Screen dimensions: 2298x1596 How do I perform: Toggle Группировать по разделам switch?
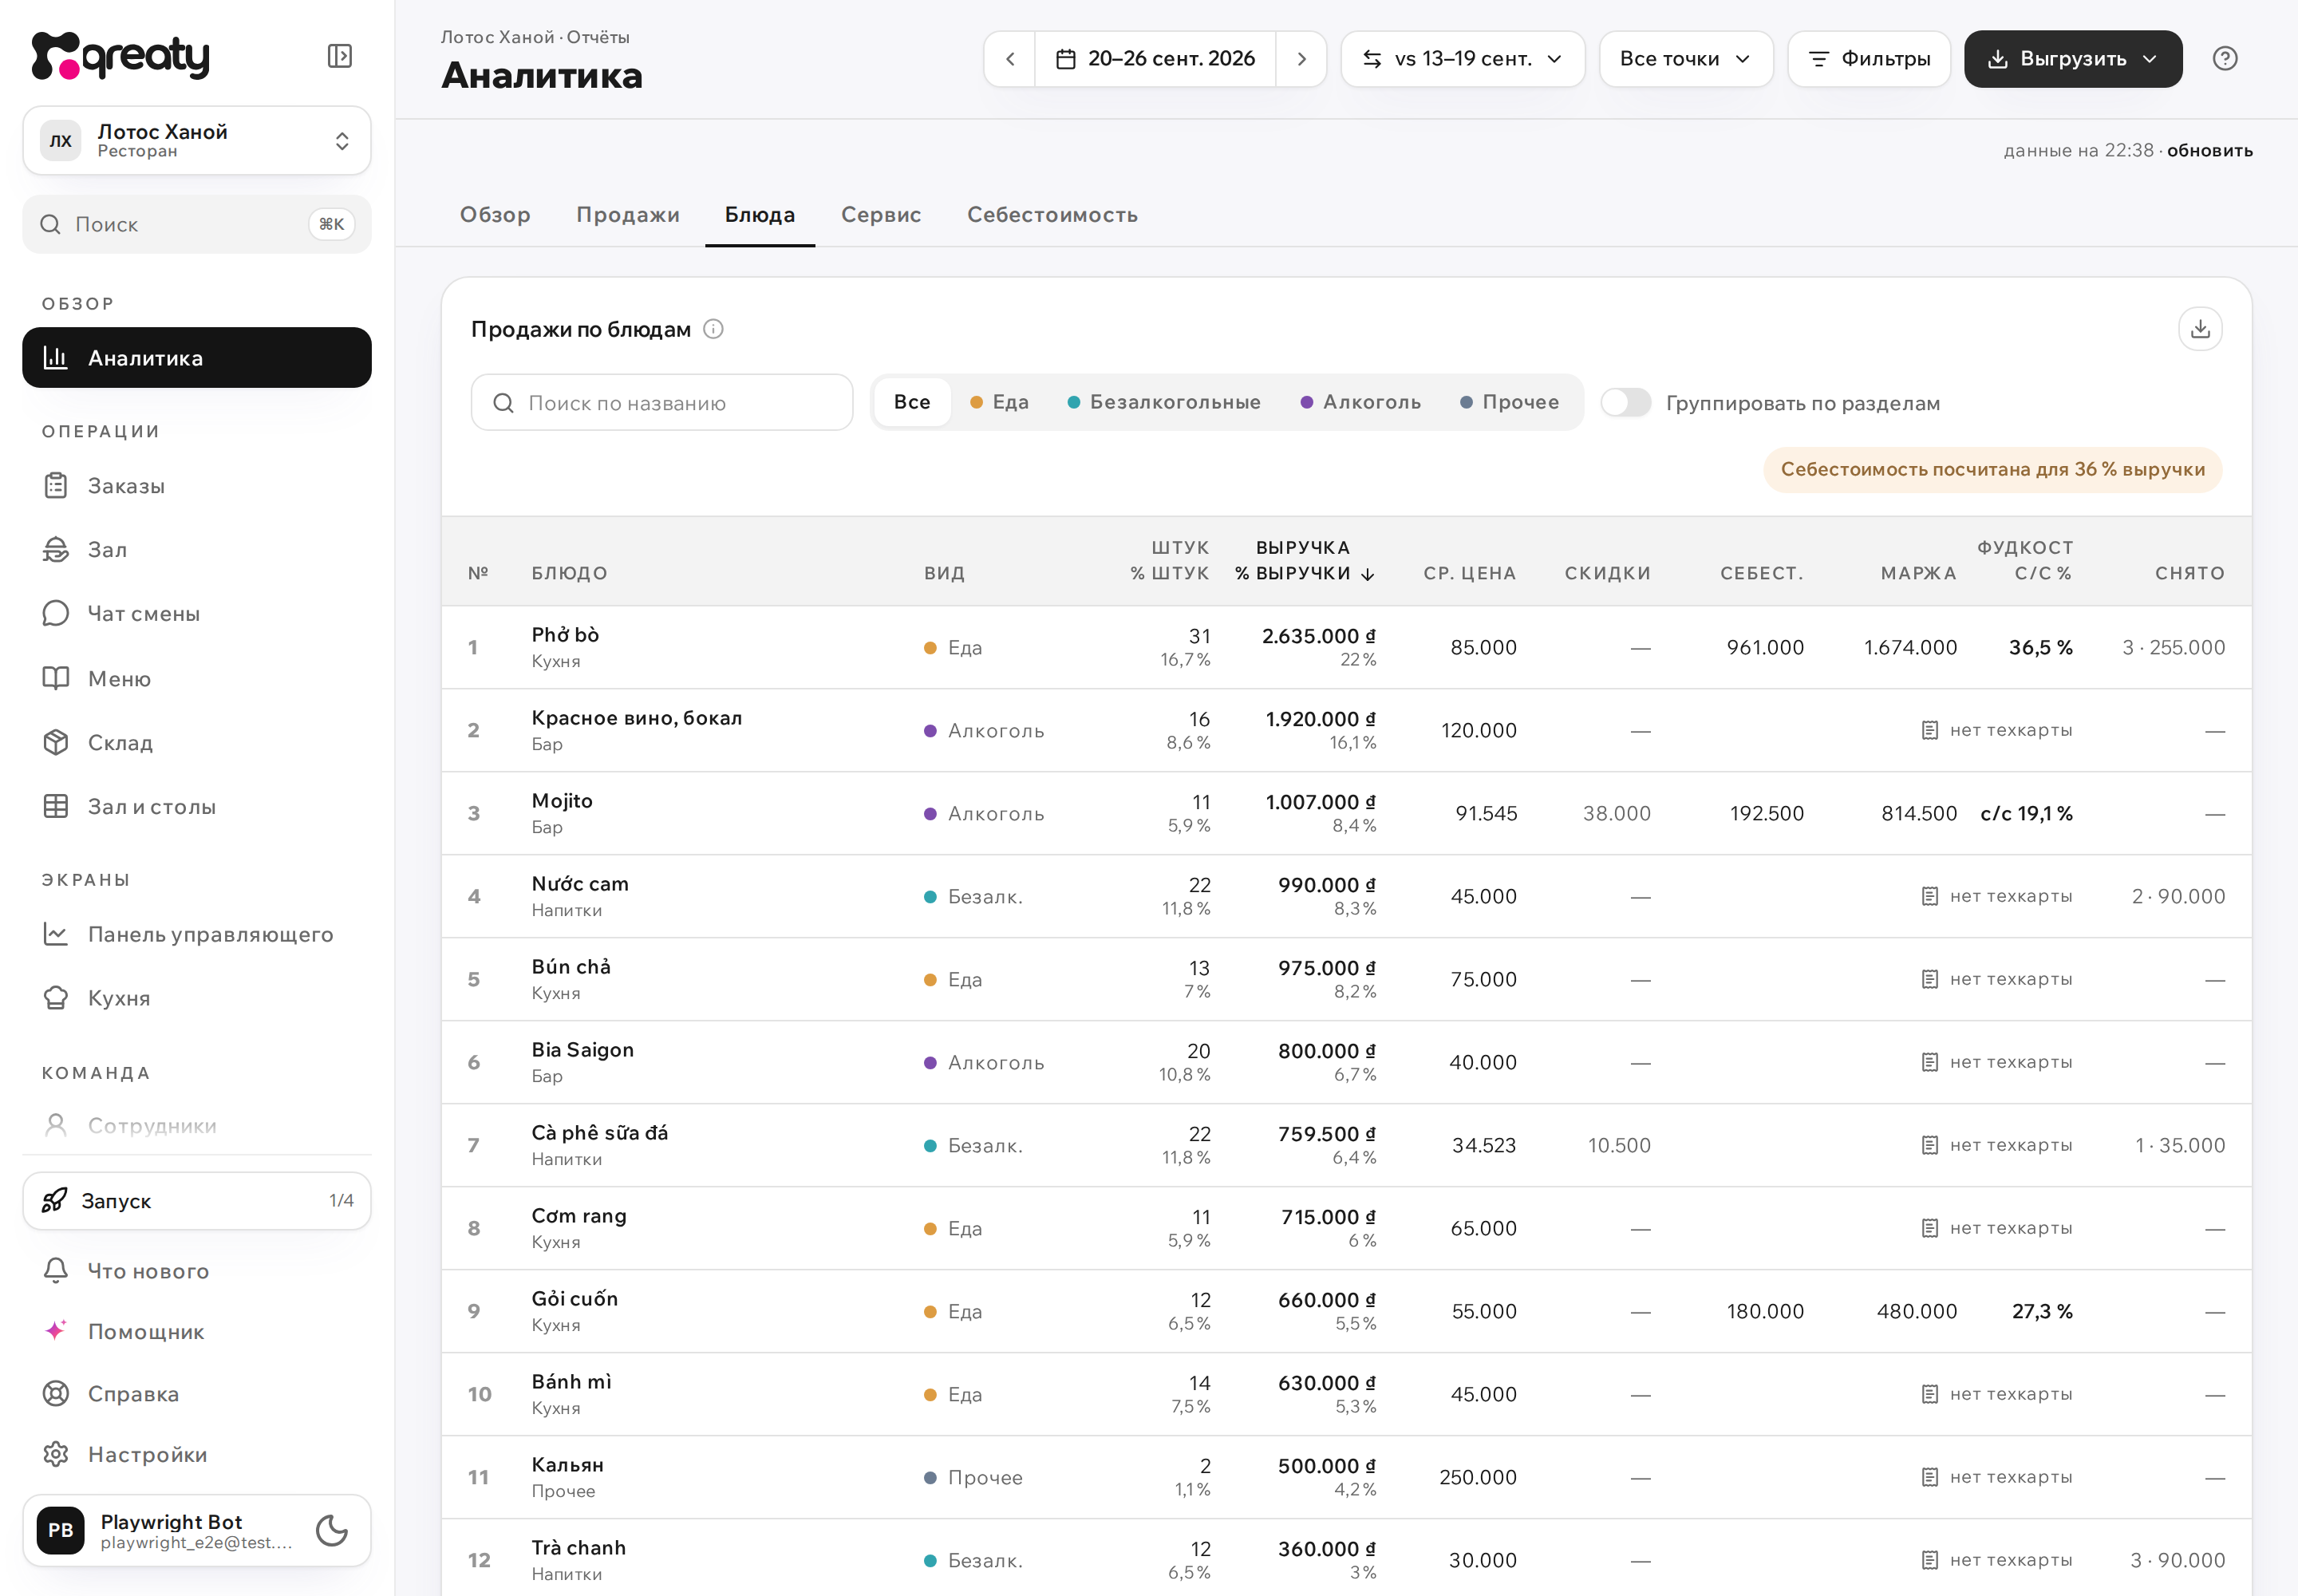1626,403
